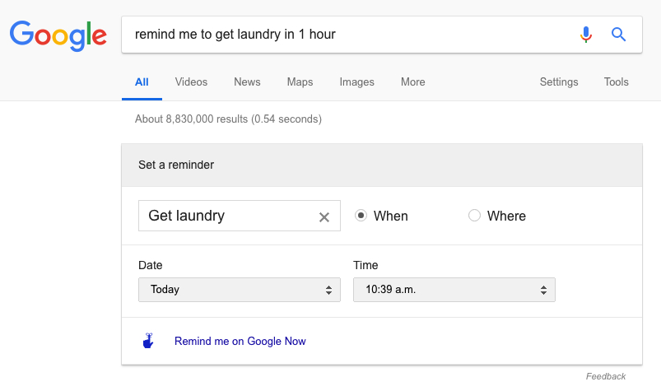The height and width of the screenshot is (391, 661).
Task: Click Remind me on Google Now link
Action: tap(240, 341)
